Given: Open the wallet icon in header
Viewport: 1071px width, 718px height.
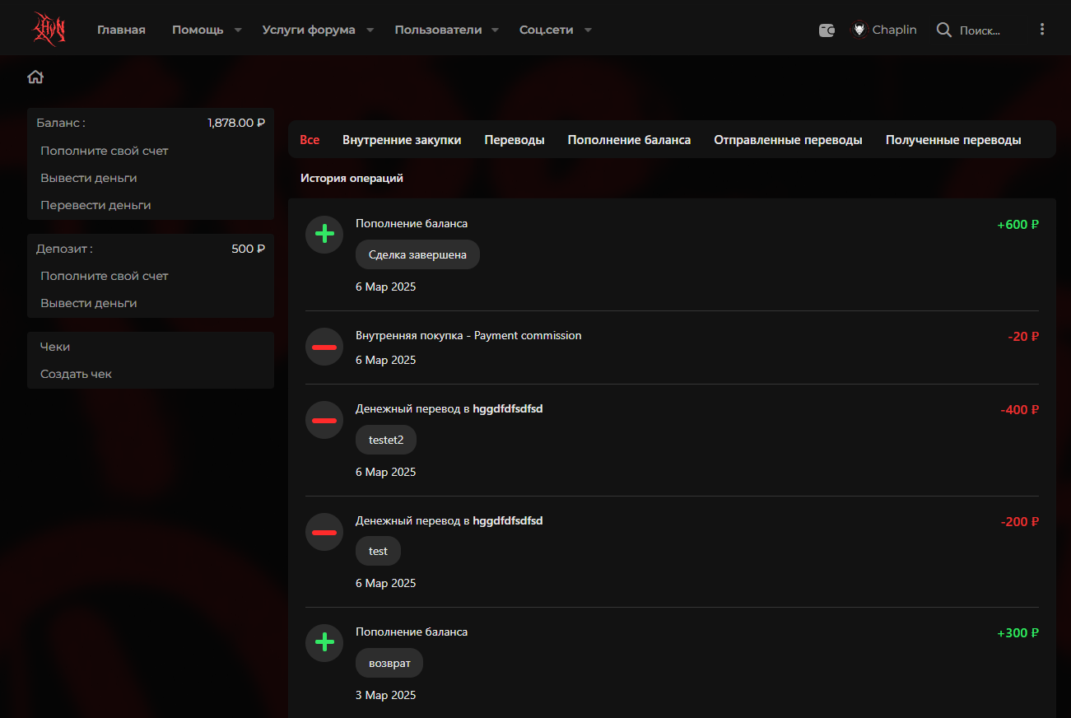Looking at the screenshot, I should point(827,30).
